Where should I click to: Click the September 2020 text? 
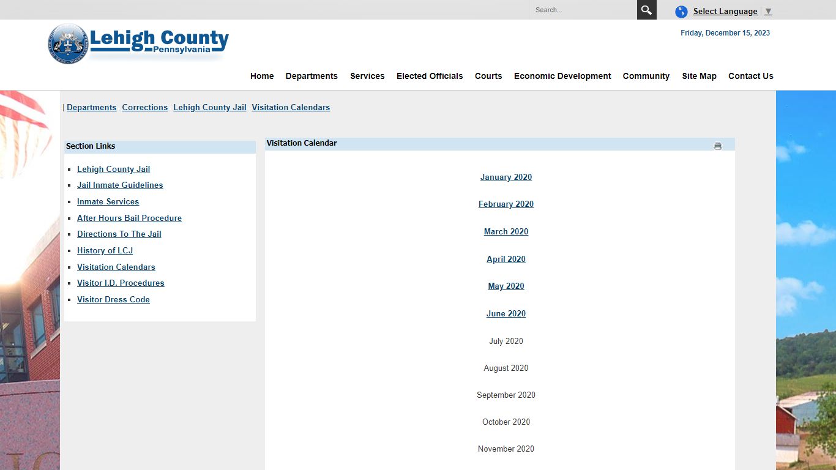[x=506, y=395]
